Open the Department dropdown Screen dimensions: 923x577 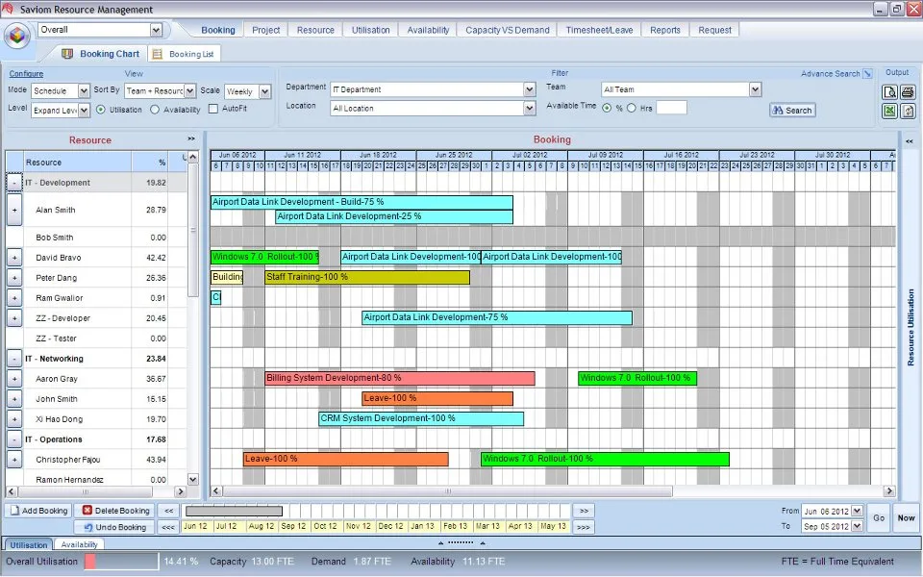pos(530,89)
